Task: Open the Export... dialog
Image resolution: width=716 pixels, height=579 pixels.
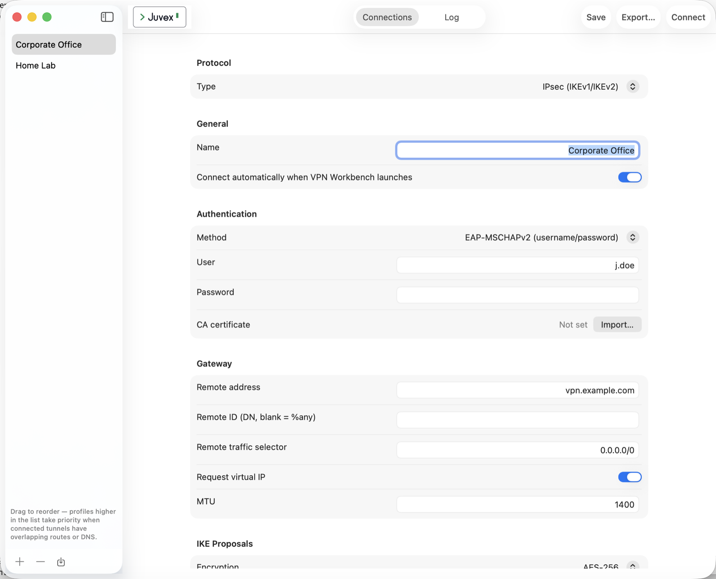Action: tap(638, 17)
